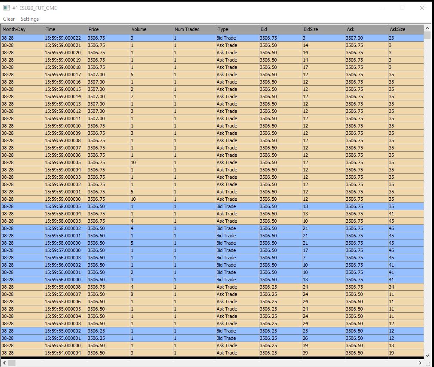The height and width of the screenshot is (367, 434).
Task: Click Bid Trade type at 15:59:56.000000
Action: pyautogui.click(x=237, y=280)
